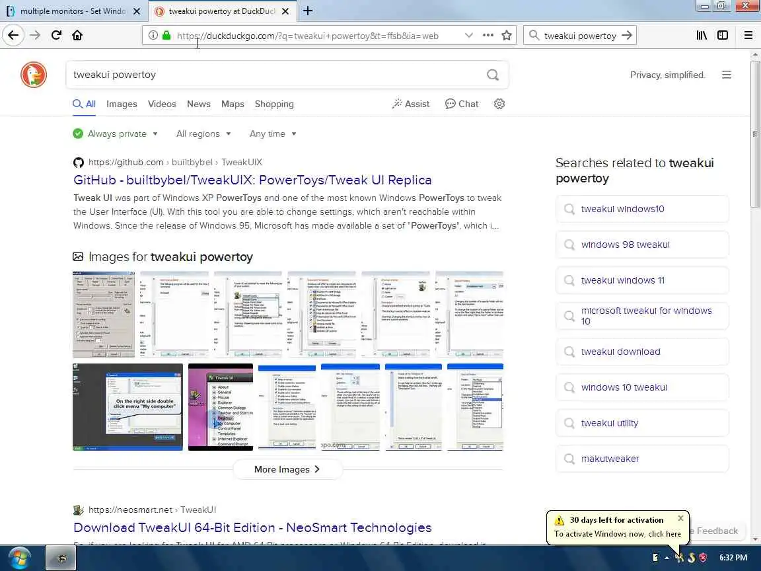Image resolution: width=761 pixels, height=571 pixels.
Task: Click the green padlock security icon
Action: 166,35
